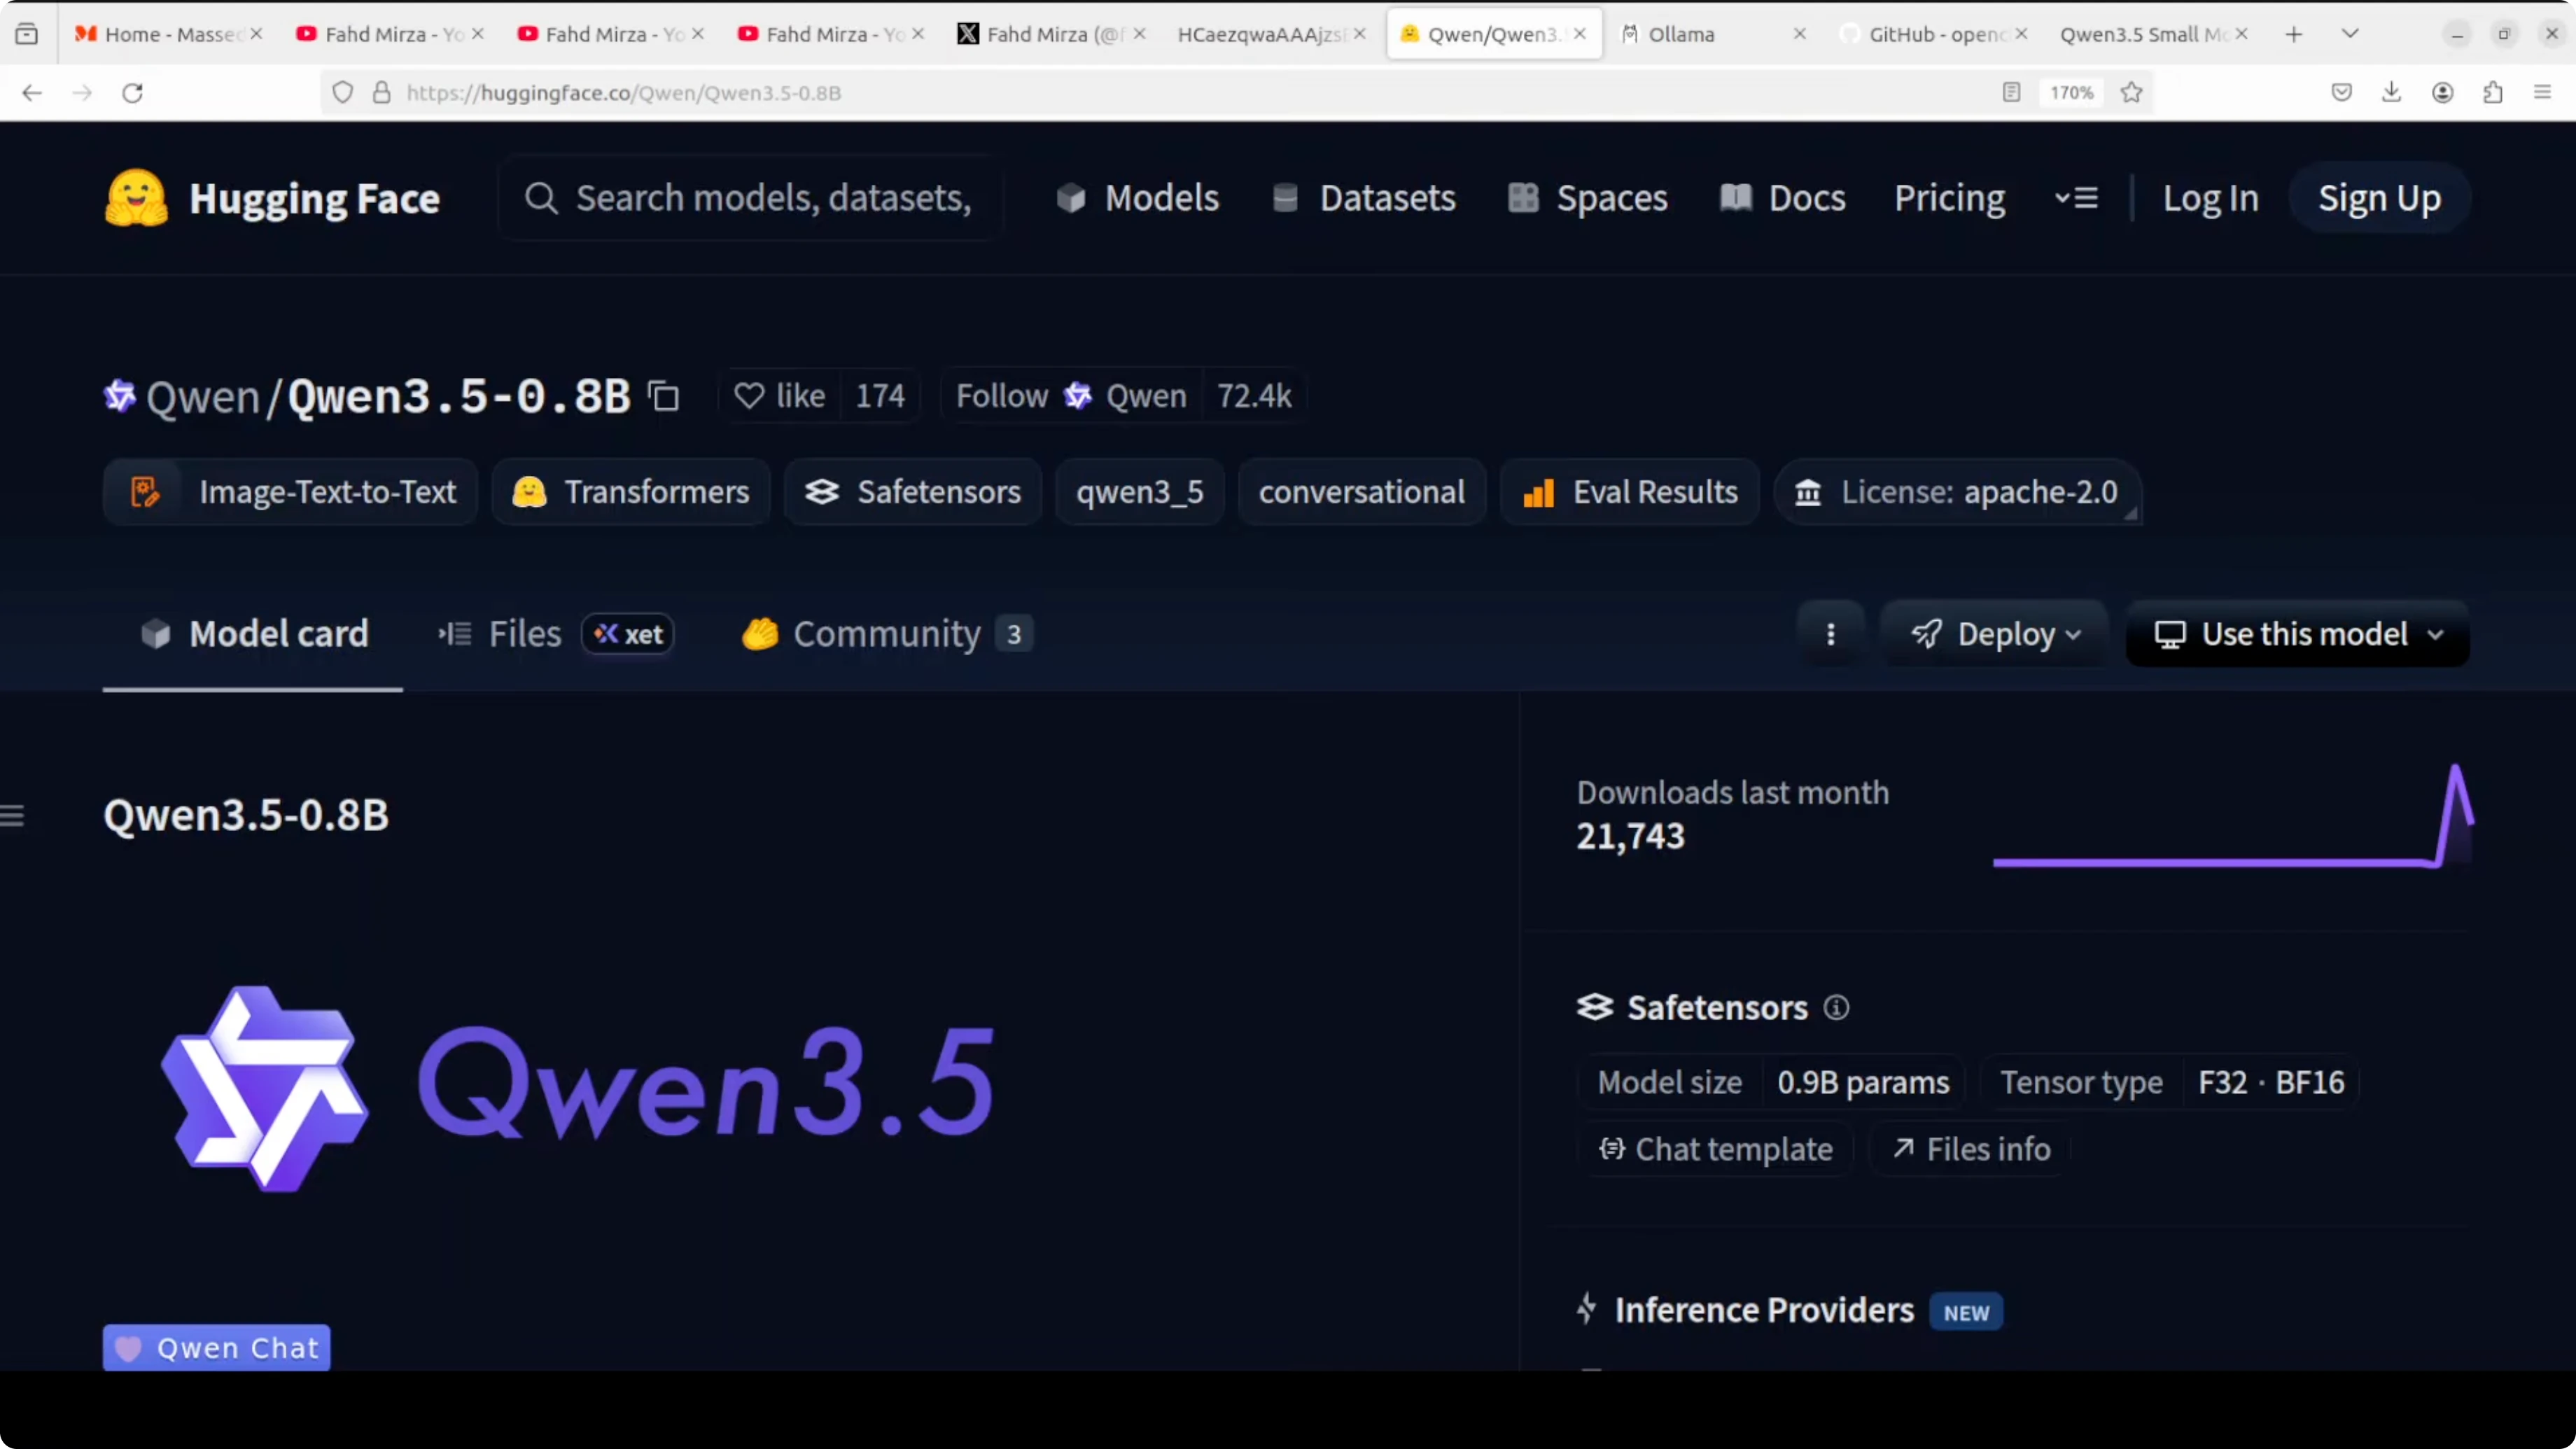Click the search models and datasets field
2576x1449 pixels.
[750, 197]
